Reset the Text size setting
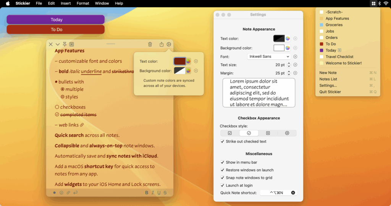The width and height of the screenshot is (391, 206). click(295, 65)
